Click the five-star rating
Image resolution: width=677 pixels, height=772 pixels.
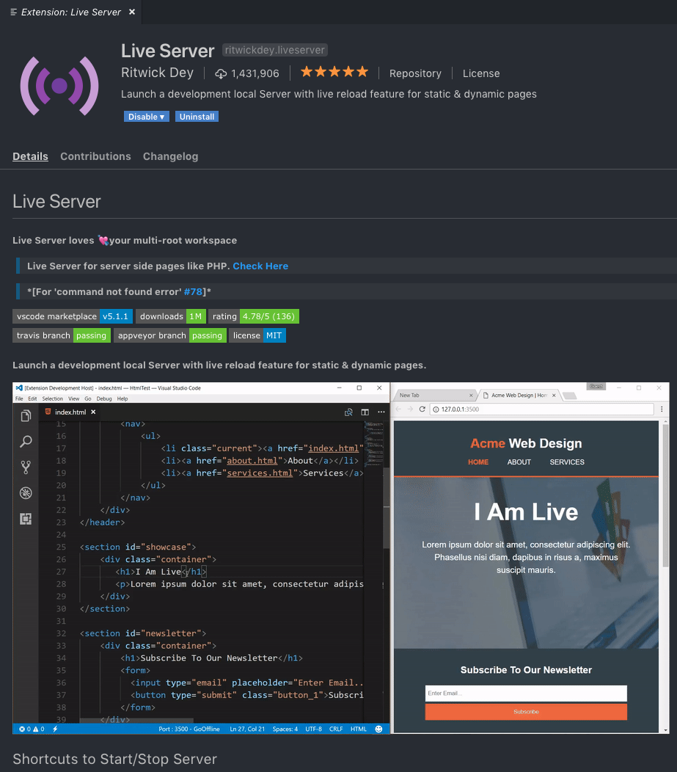coord(334,72)
